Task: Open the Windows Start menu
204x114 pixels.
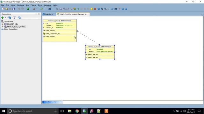Action: point(4,111)
